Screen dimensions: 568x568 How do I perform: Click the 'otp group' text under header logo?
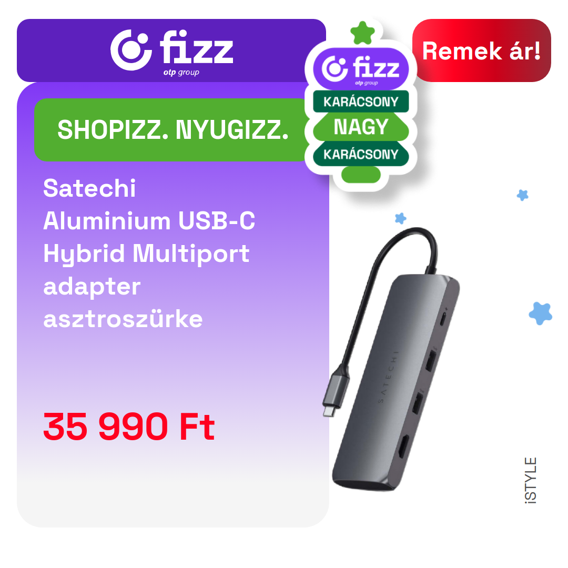point(181,72)
